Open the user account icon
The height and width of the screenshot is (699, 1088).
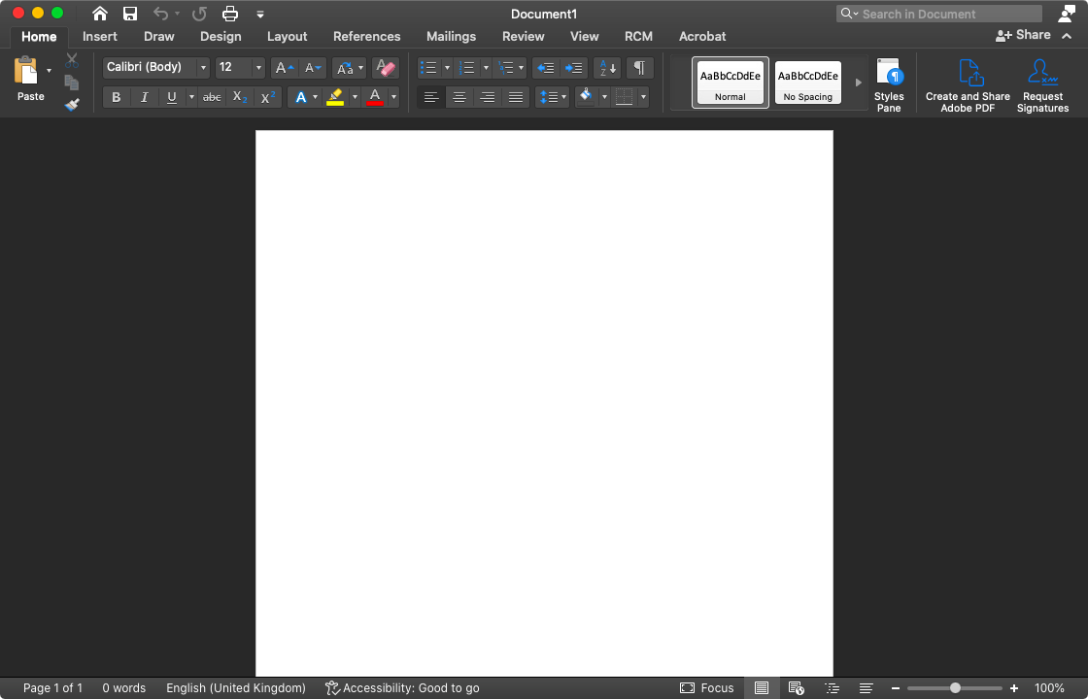click(1067, 14)
